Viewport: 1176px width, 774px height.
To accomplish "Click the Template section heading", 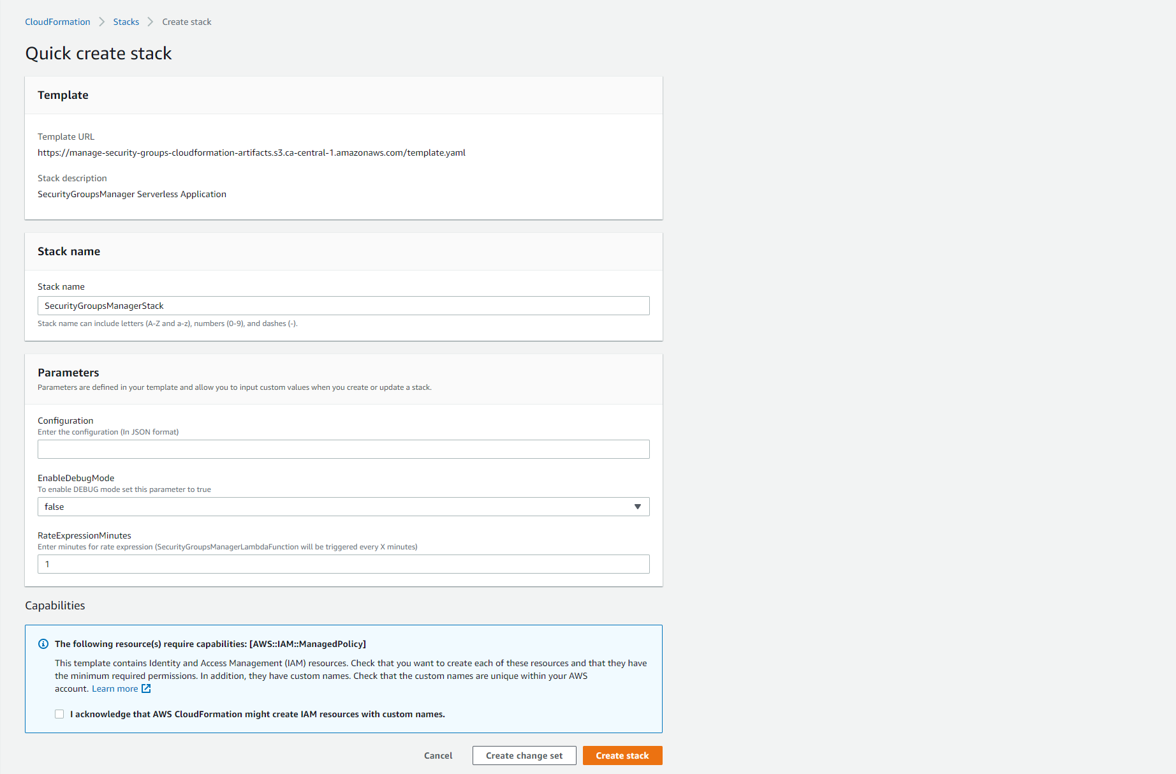I will click(x=63, y=95).
